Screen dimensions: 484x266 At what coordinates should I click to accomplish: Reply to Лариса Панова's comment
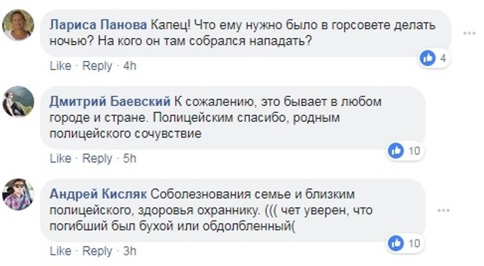[97, 66]
